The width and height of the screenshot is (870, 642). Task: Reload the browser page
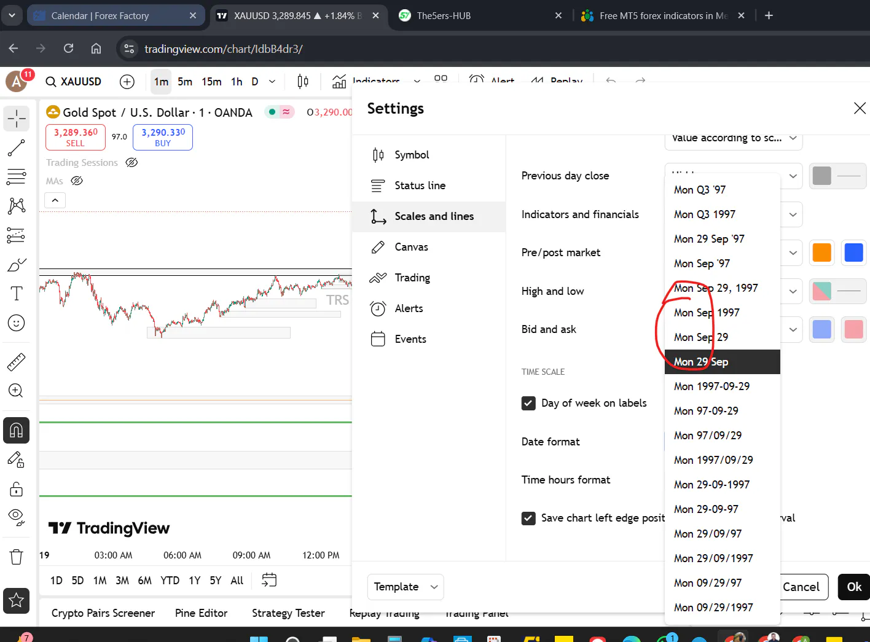(68, 49)
